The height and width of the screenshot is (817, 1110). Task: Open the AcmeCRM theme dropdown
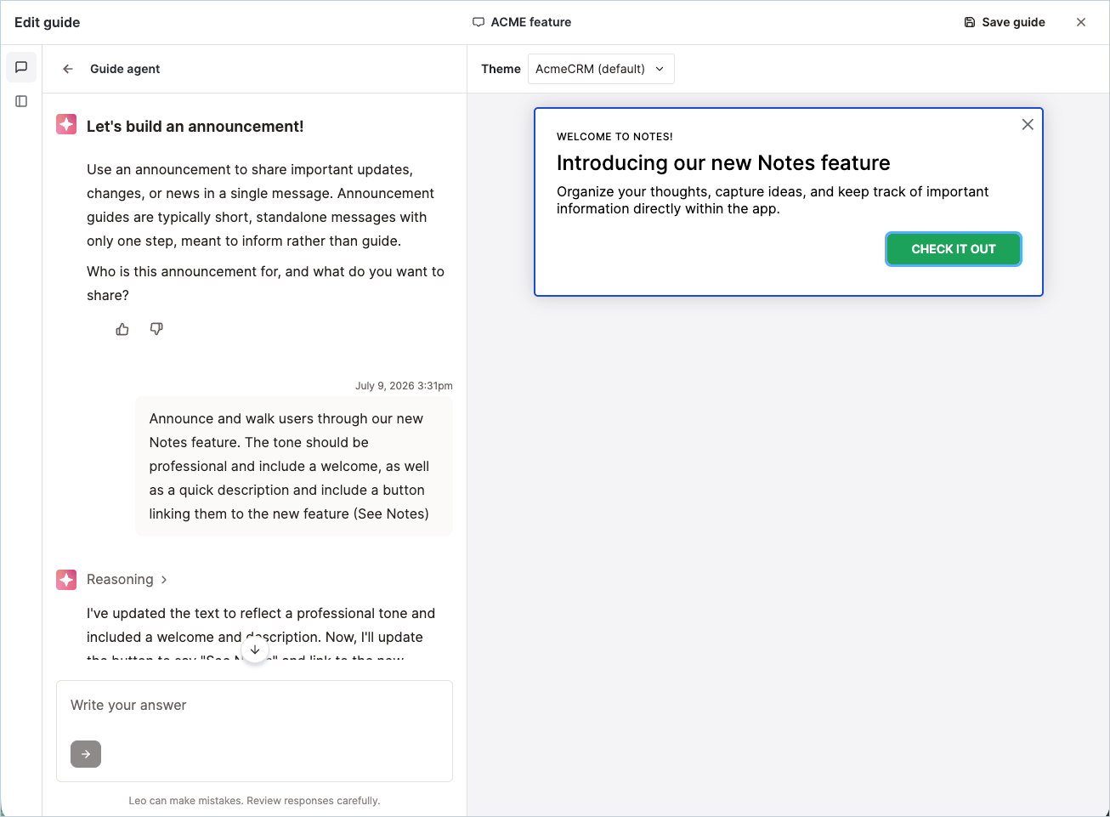[x=601, y=69]
